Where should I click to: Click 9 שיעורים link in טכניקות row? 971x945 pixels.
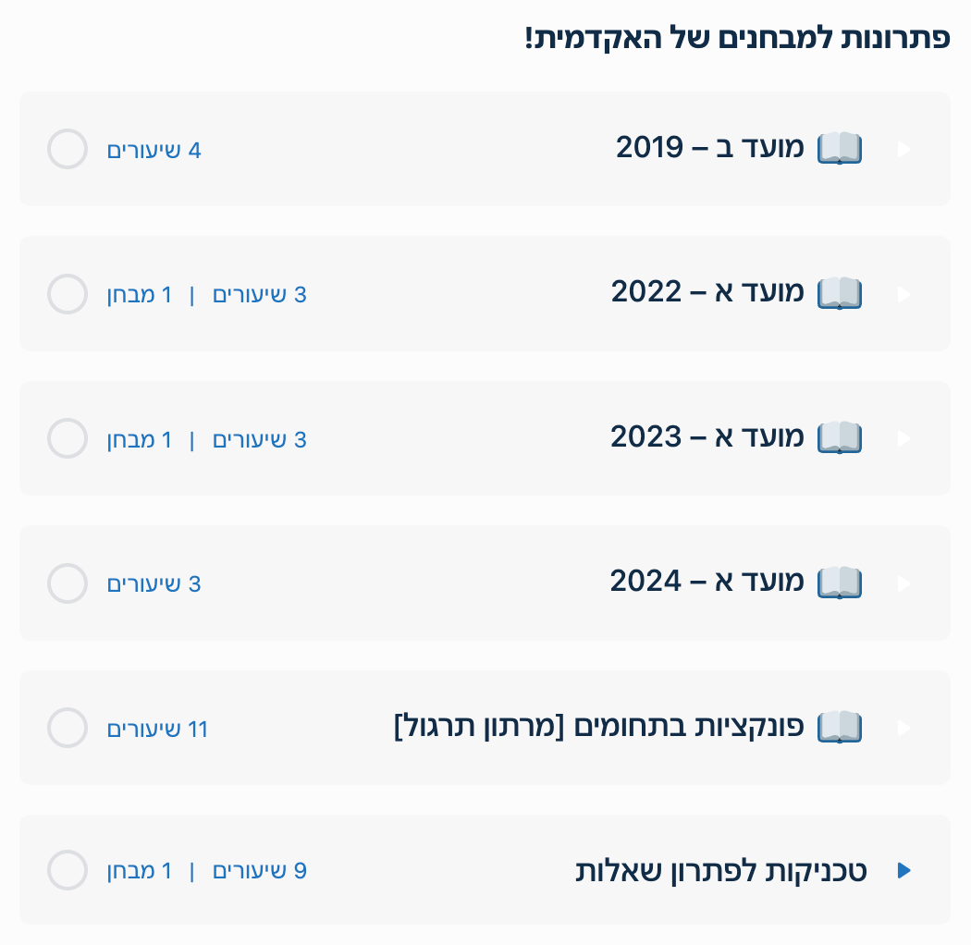click(259, 871)
